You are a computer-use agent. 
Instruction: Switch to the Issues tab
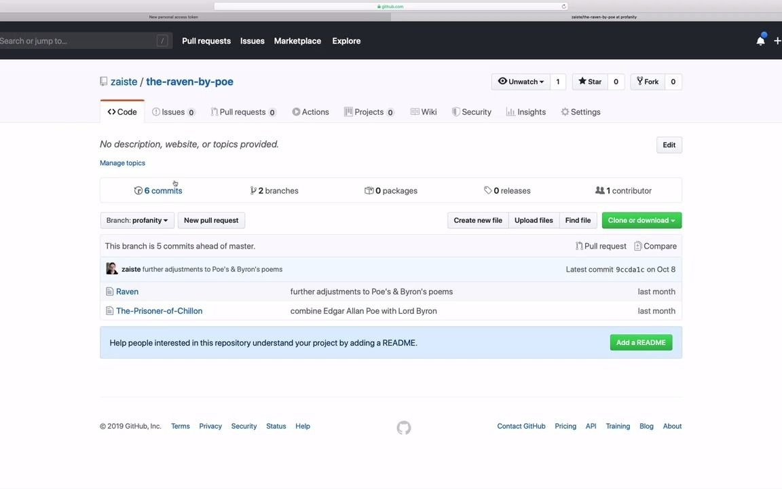174,112
